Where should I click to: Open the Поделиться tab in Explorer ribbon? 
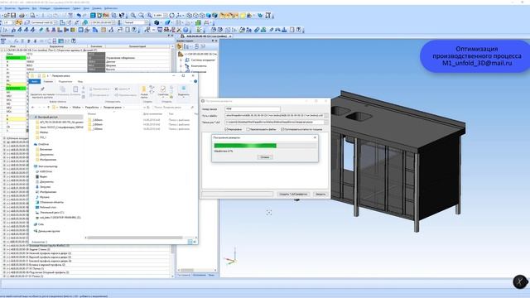click(65, 81)
